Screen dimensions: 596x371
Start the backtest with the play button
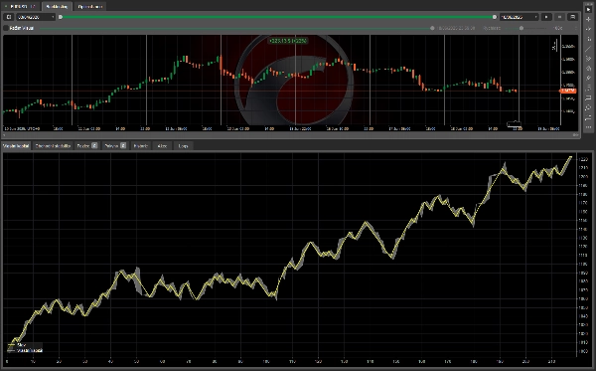point(546,17)
